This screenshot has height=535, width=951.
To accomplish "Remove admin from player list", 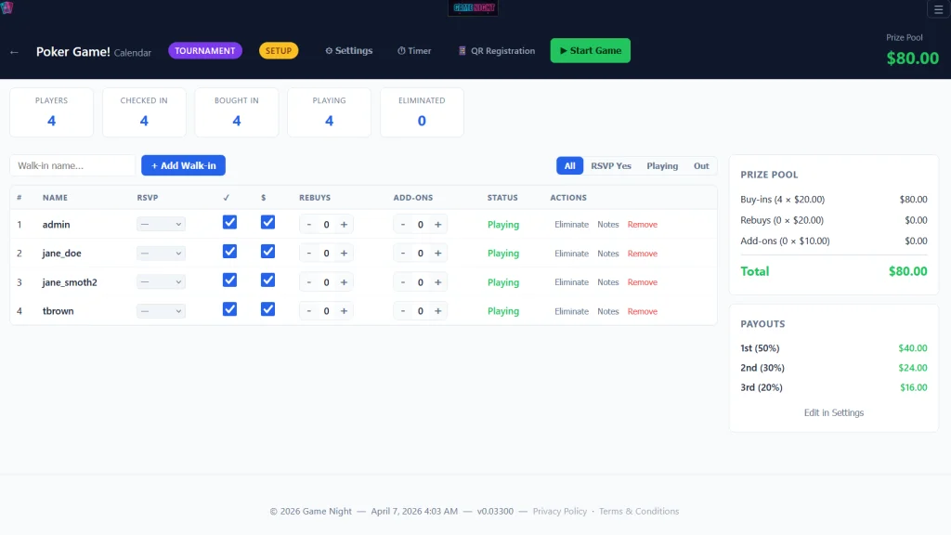I will [x=643, y=225].
